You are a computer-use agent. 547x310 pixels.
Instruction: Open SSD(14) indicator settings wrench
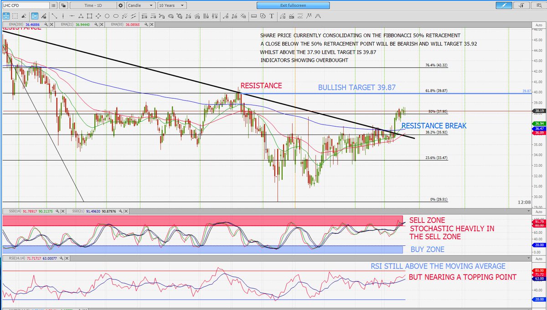coord(57,211)
